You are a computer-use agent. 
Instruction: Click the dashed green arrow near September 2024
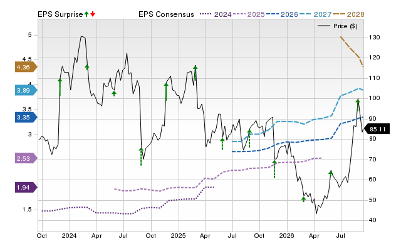pyautogui.click(x=141, y=156)
